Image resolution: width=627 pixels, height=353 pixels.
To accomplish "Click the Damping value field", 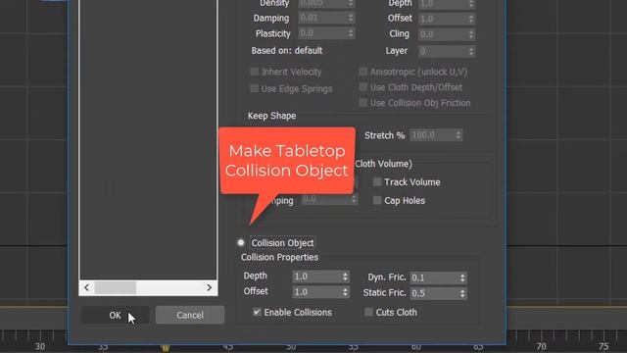I will pos(322,18).
